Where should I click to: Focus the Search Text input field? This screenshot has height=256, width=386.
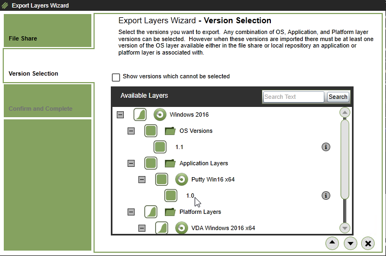294,97
